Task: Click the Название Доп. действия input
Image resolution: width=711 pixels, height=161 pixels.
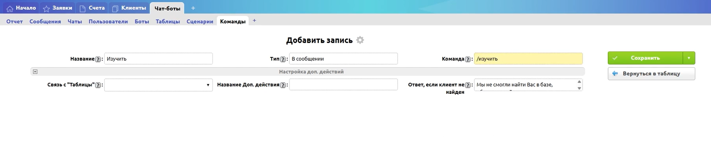Action: coord(343,84)
